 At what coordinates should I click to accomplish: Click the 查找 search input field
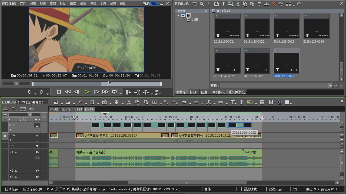(274, 86)
